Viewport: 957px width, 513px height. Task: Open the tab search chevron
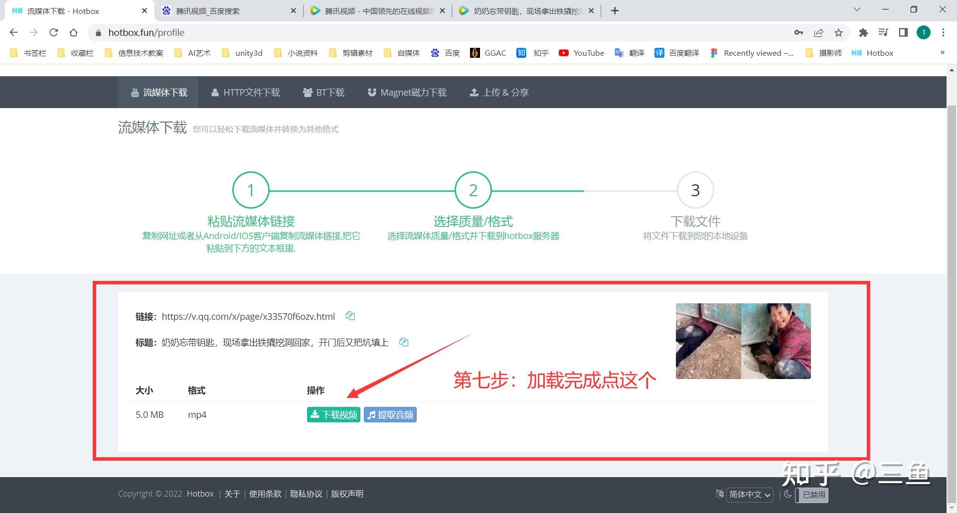[857, 9]
